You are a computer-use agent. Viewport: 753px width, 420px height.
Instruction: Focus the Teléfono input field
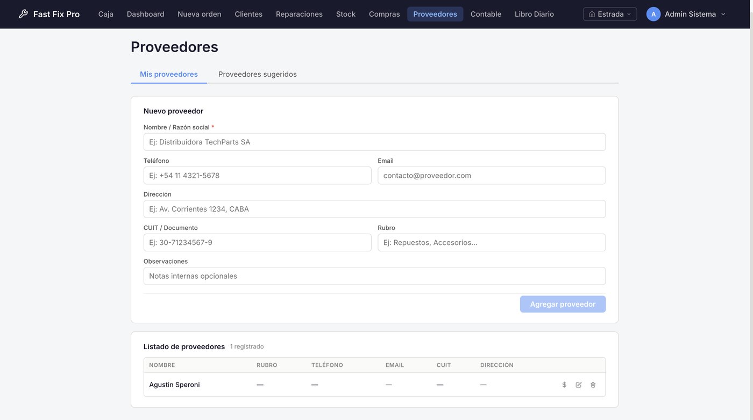coord(257,175)
